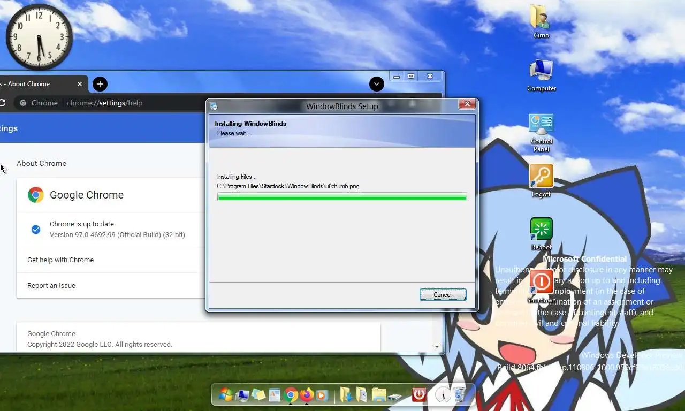Click the thumb.png file path text
Image resolution: width=685 pixels, height=411 pixels.
click(x=288, y=186)
